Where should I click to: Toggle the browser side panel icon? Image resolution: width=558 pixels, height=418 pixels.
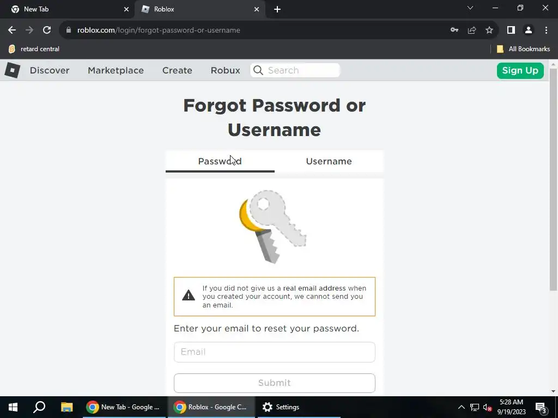[x=511, y=30]
